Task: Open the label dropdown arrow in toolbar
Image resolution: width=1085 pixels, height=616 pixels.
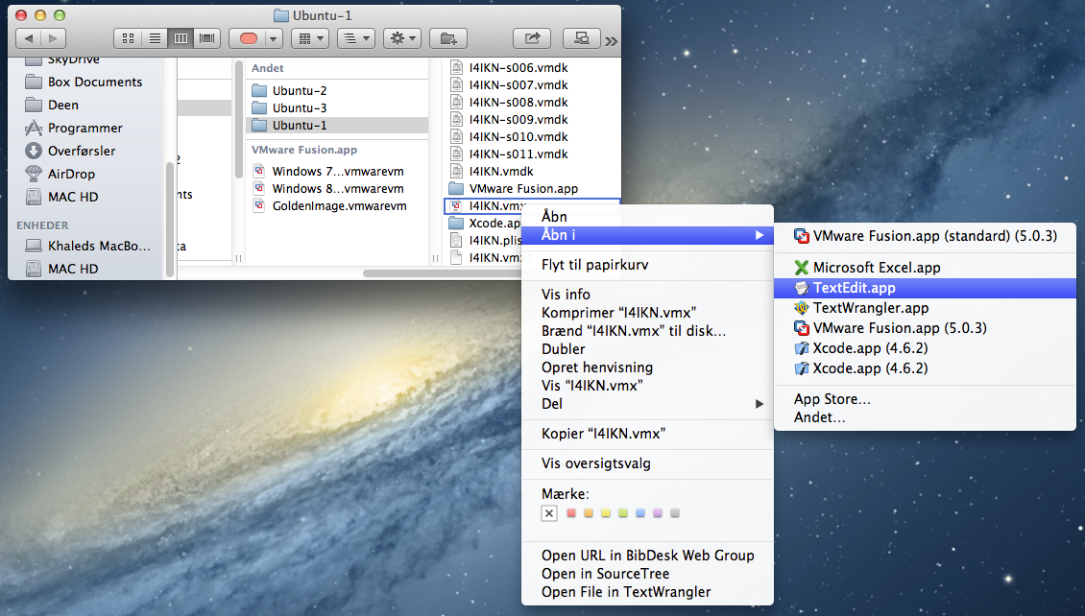Action: pyautogui.click(x=274, y=38)
